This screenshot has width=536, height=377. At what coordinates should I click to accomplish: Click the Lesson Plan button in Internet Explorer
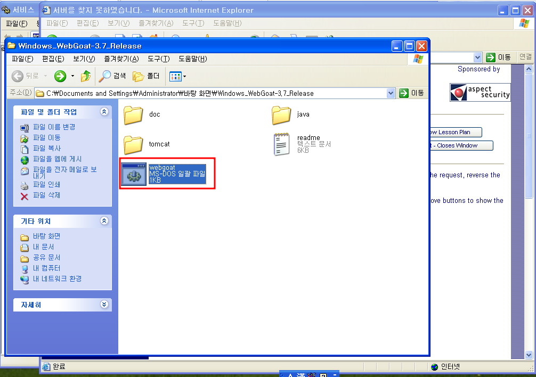[456, 132]
